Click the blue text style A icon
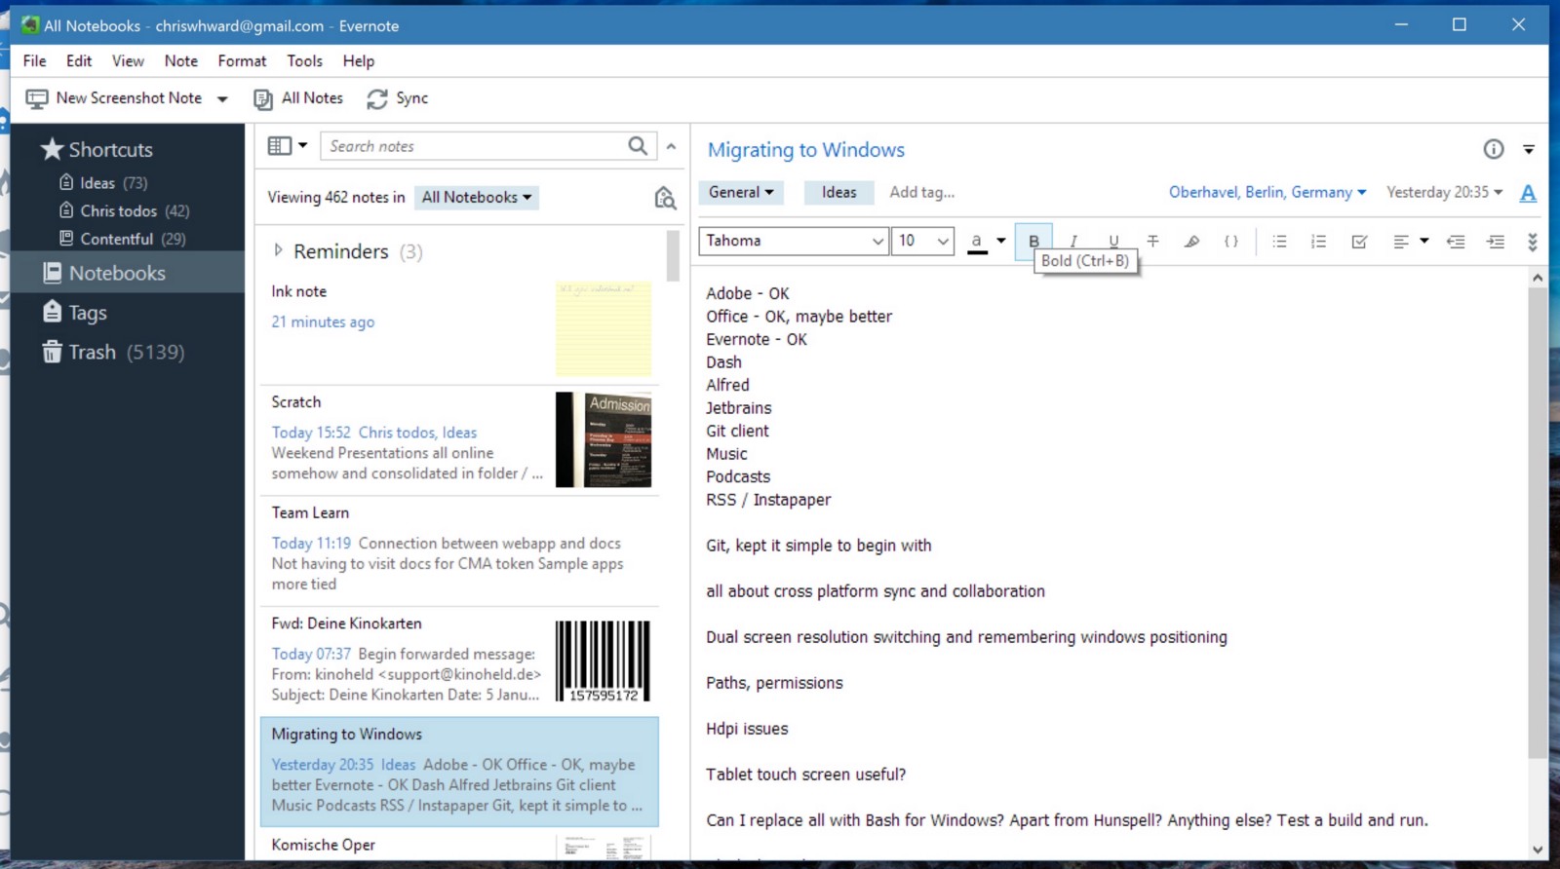Screen dimensions: 1560x869 tap(1529, 192)
